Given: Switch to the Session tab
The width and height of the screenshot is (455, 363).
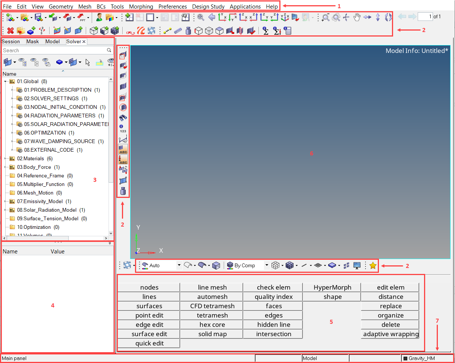Looking at the screenshot, I should click(11, 41).
